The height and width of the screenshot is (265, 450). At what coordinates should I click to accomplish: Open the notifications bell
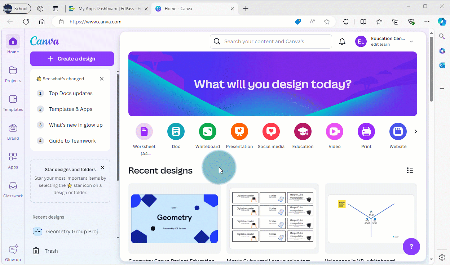point(342,41)
